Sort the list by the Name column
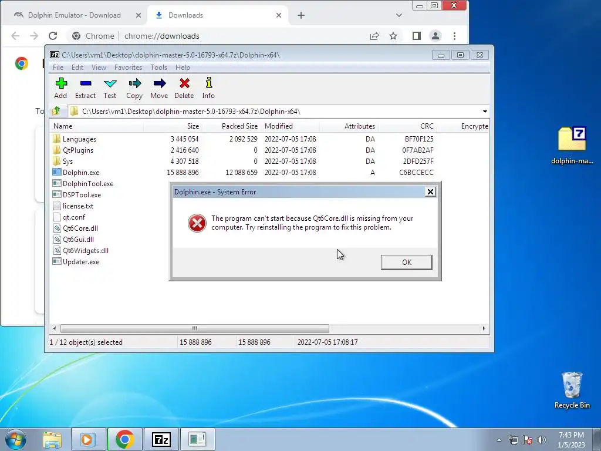Image resolution: width=601 pixels, height=451 pixels. (x=97, y=126)
